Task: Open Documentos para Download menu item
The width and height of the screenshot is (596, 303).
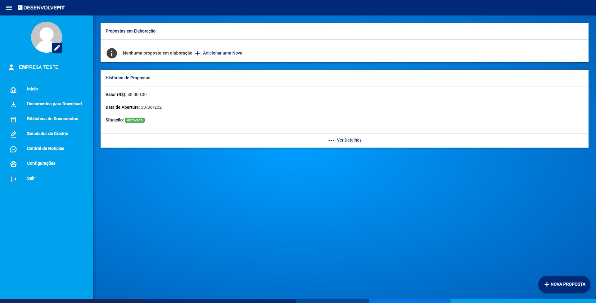Action: point(54,104)
